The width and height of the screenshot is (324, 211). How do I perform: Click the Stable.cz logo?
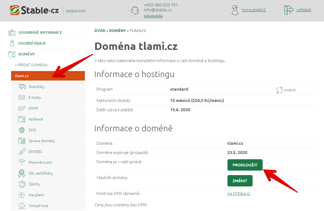tap(34, 11)
